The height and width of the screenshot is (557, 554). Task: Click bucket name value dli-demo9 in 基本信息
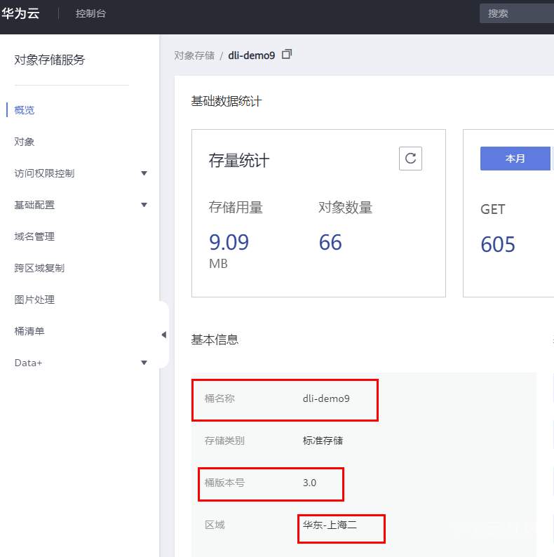pos(326,398)
